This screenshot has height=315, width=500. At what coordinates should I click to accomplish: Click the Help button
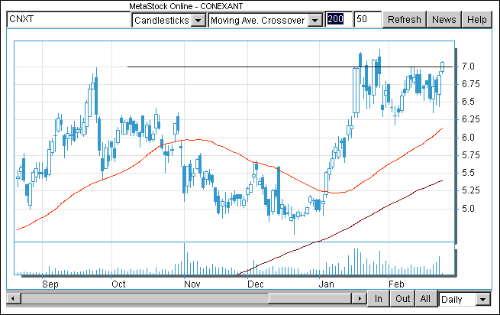477,20
